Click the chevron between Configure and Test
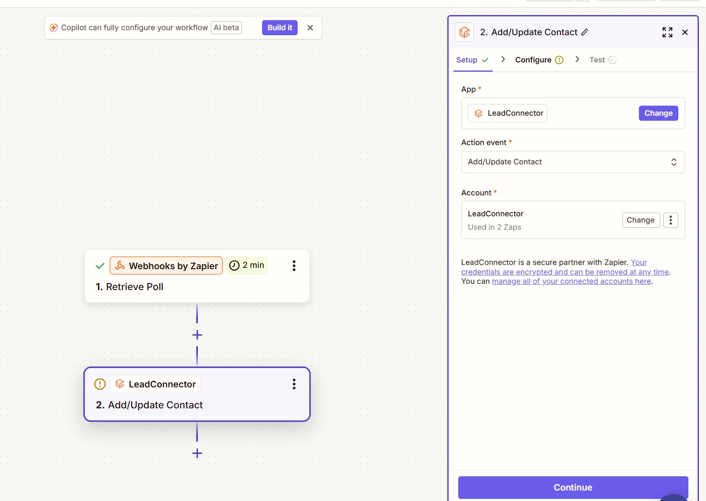Image resolution: width=706 pixels, height=501 pixels. [577, 60]
